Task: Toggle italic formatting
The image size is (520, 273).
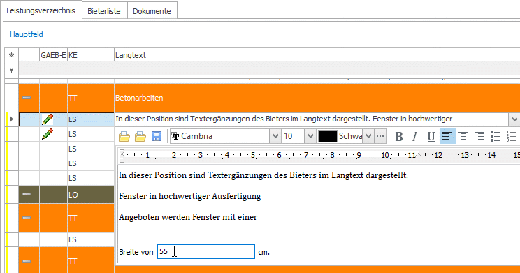Action: point(414,136)
